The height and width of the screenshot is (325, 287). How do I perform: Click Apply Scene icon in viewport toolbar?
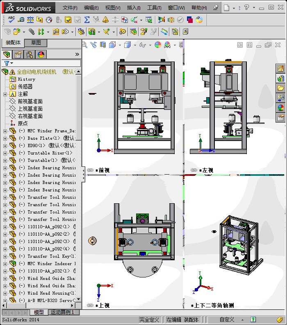pos(167,45)
